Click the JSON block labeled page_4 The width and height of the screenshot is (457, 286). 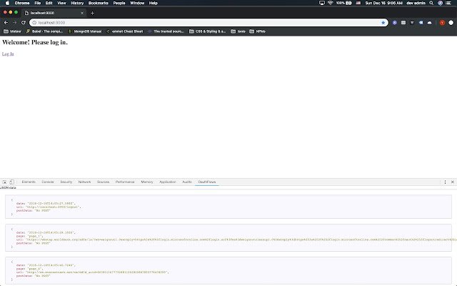[228, 270]
